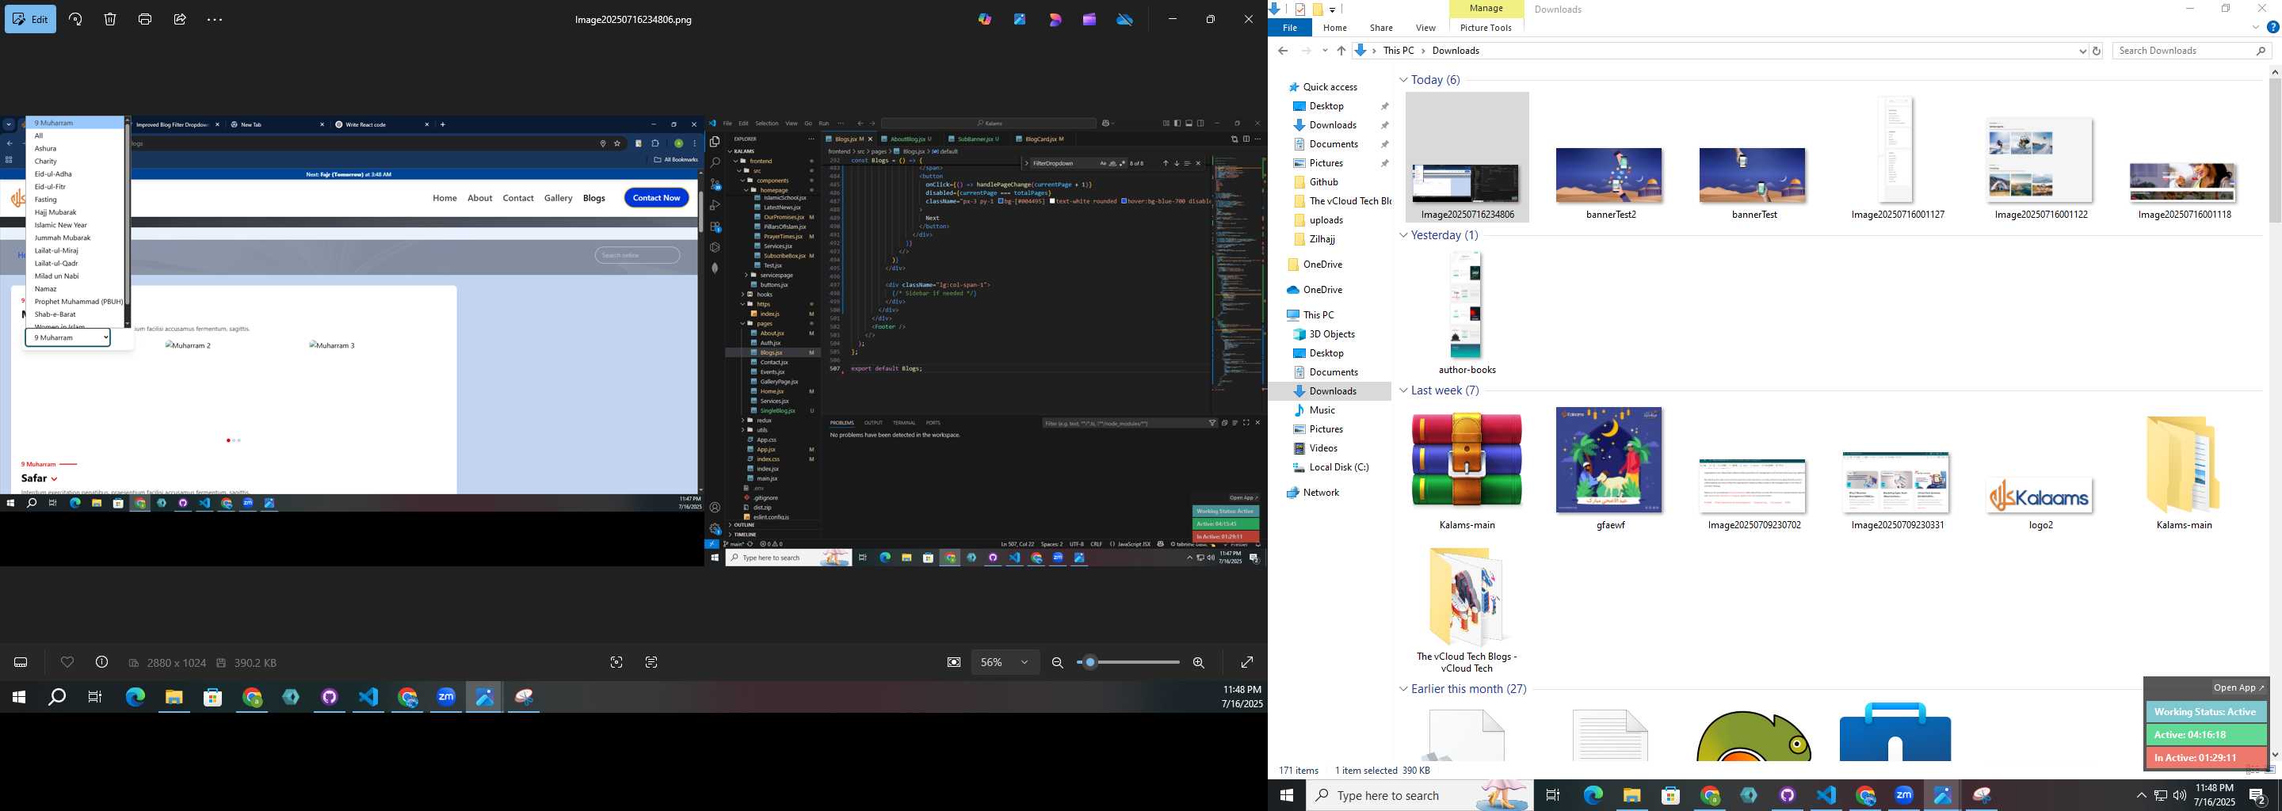Toggle the file info pane with the info icon
The width and height of the screenshot is (2282, 811).
tap(102, 662)
